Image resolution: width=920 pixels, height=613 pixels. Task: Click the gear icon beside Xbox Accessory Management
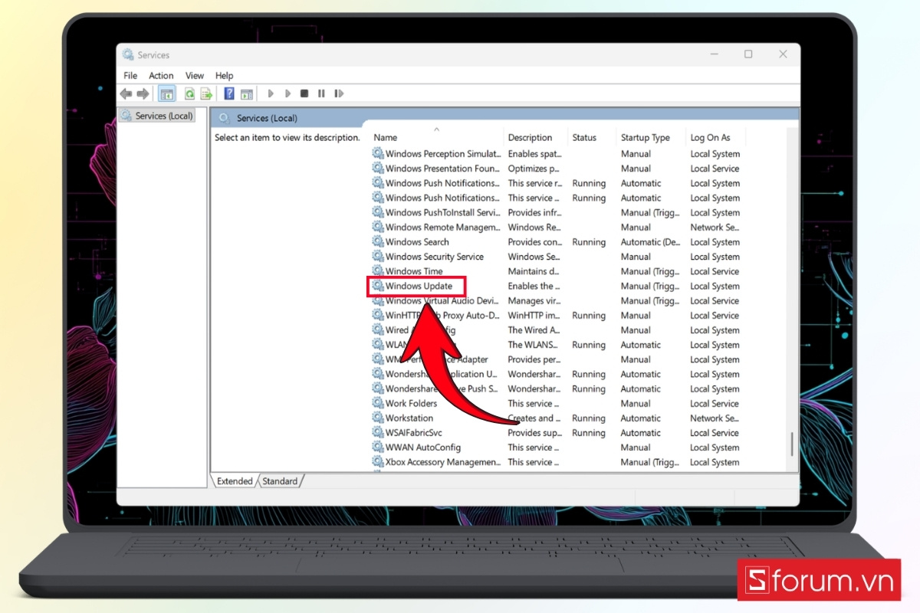378,462
